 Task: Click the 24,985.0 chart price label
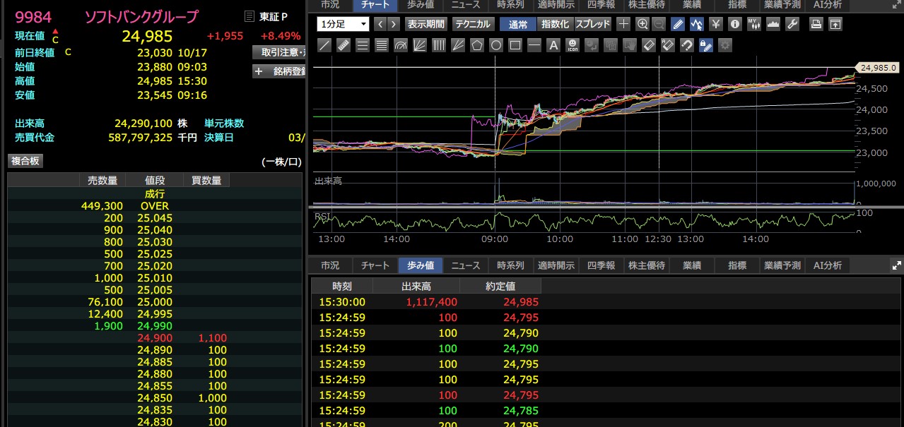point(876,68)
